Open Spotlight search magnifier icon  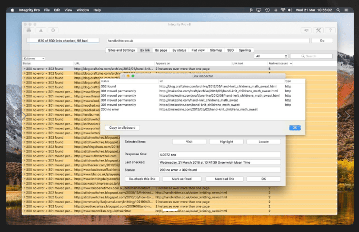[338, 10]
